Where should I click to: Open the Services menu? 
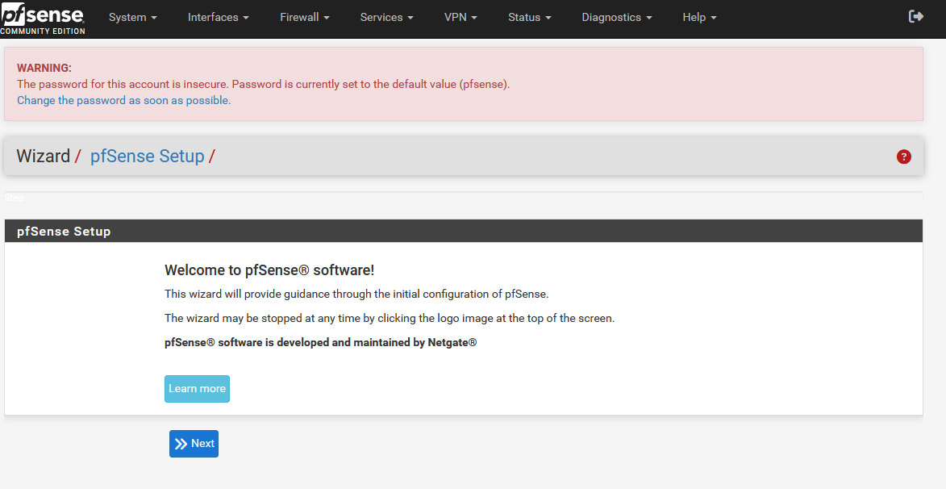point(386,17)
